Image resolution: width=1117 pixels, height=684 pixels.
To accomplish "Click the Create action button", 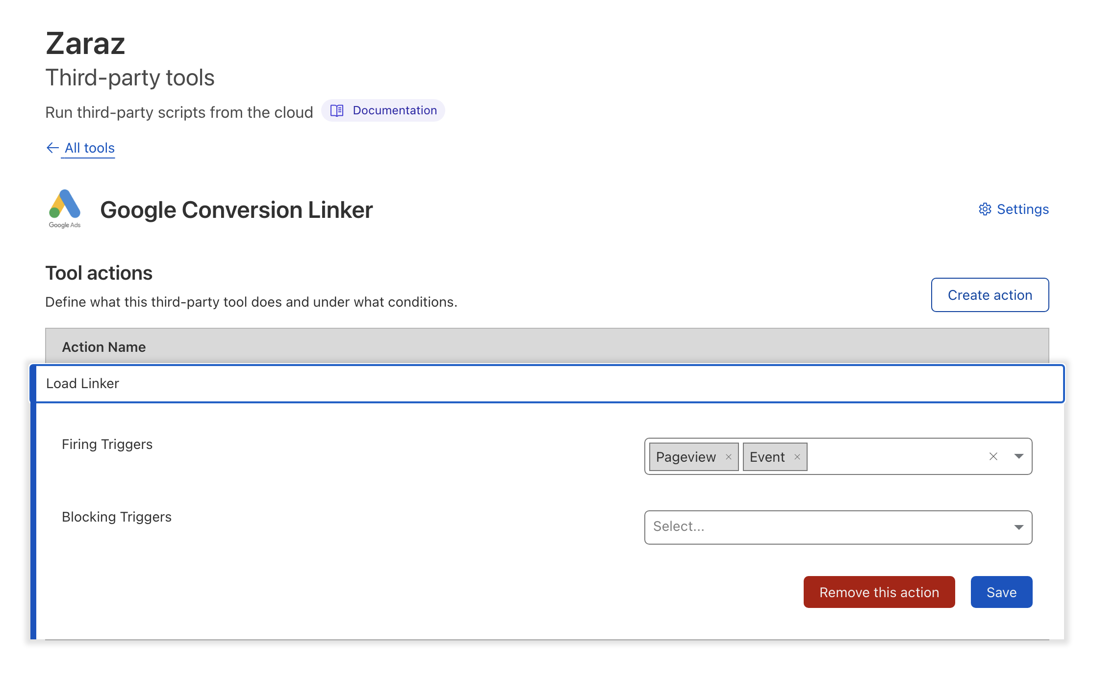I will (990, 295).
